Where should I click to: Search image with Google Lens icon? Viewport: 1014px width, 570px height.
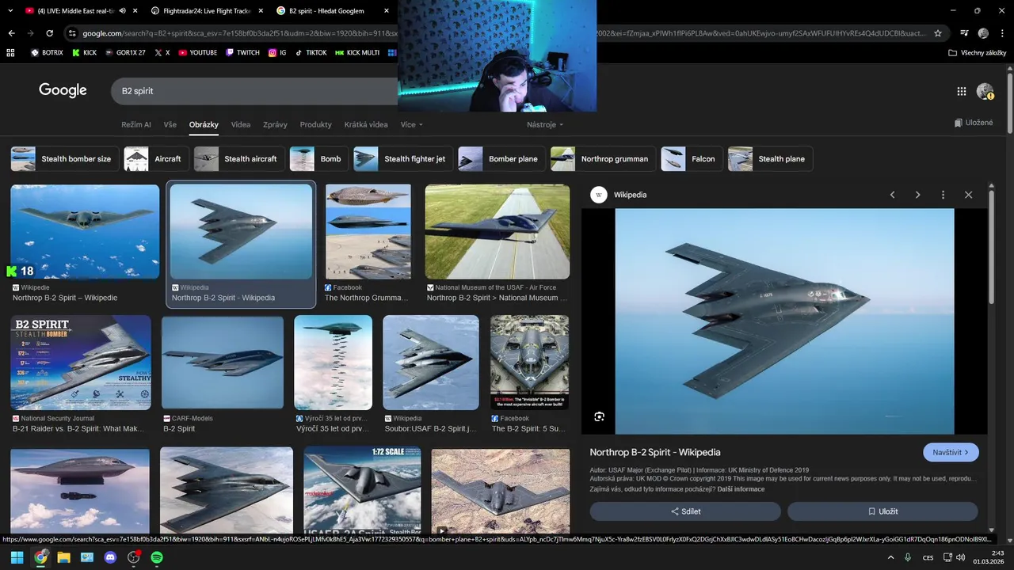tap(600, 416)
